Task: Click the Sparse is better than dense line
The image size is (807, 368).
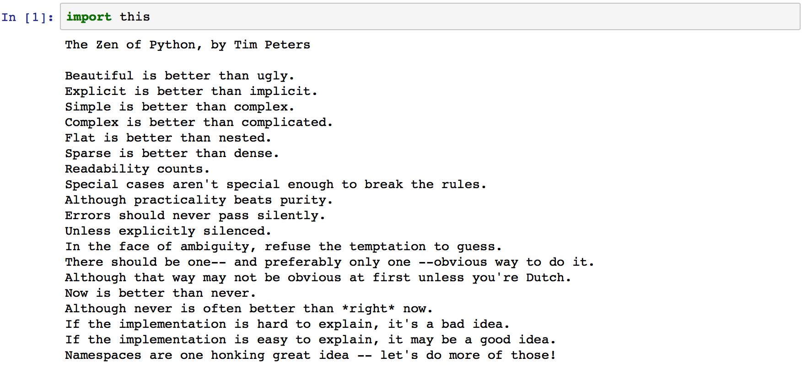Action: coord(172,153)
